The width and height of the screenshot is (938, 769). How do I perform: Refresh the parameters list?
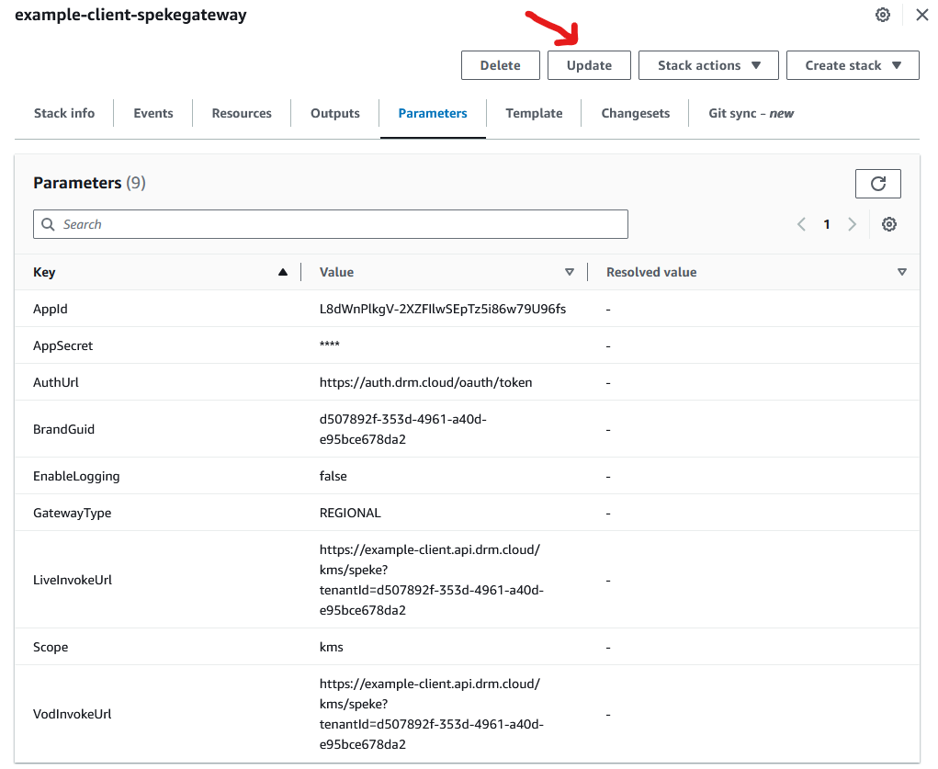[877, 184]
